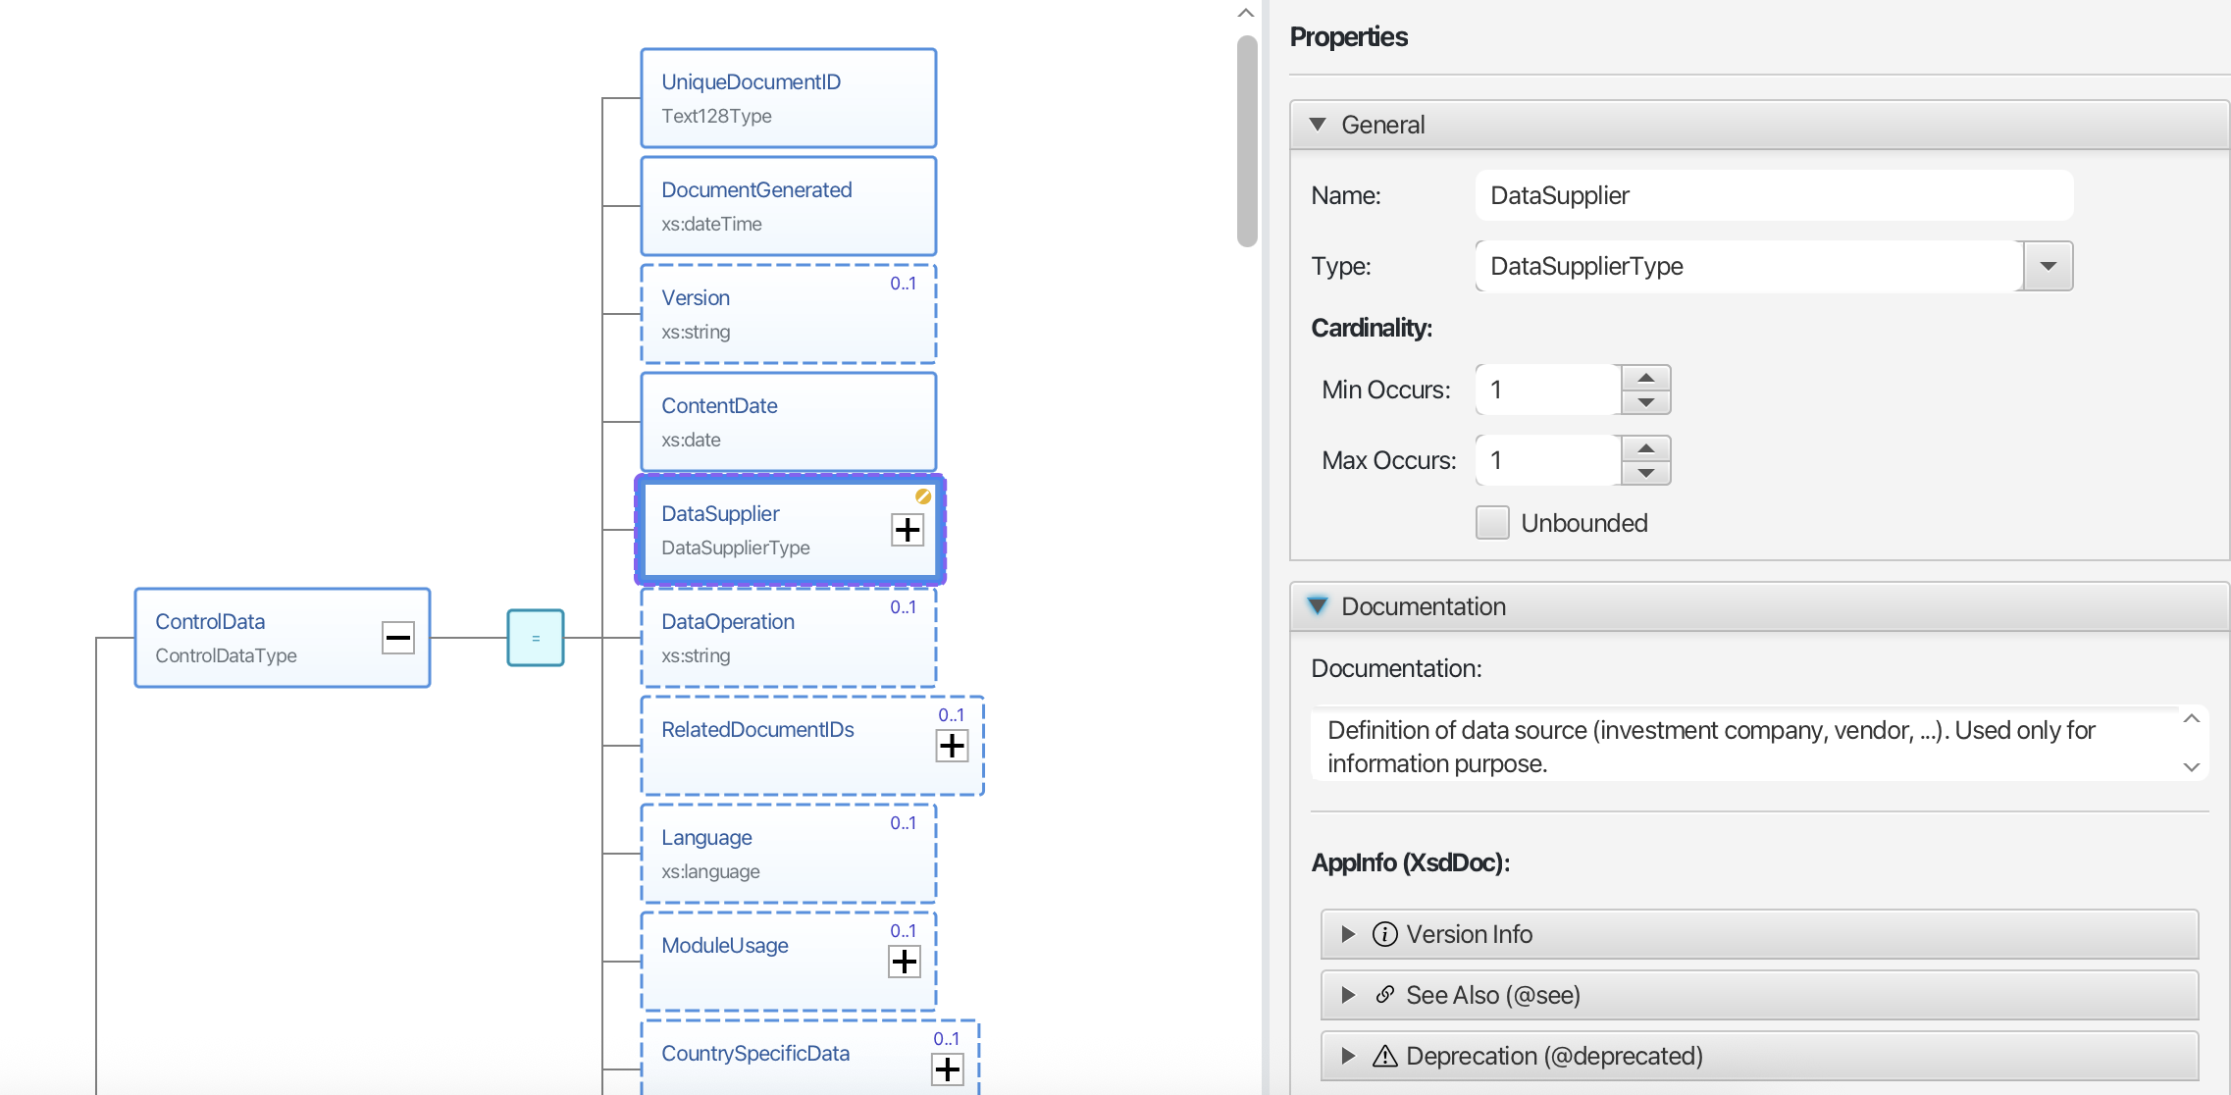Select the UniqueDocumentID element

click(788, 98)
